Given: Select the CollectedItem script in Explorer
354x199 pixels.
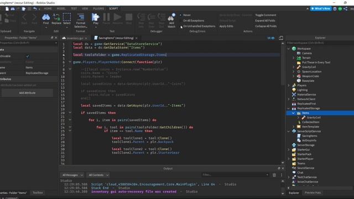Looking at the screenshot, I should tap(310, 122).
